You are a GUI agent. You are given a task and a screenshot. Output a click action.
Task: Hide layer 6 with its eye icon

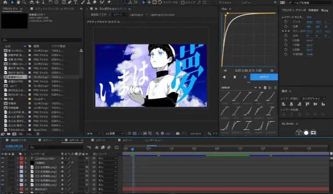tap(3, 172)
